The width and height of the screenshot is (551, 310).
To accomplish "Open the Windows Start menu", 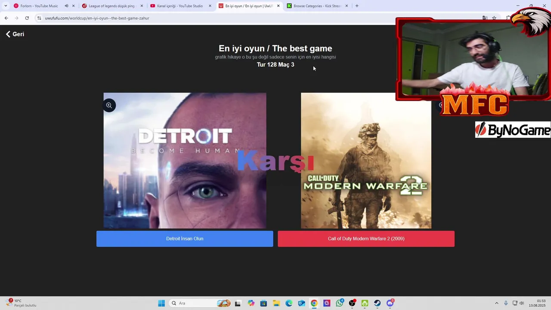I will point(161,303).
